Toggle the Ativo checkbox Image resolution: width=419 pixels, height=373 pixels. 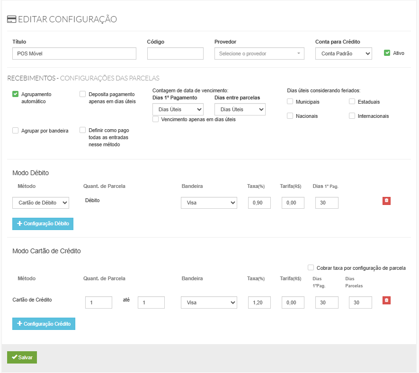pyautogui.click(x=387, y=53)
